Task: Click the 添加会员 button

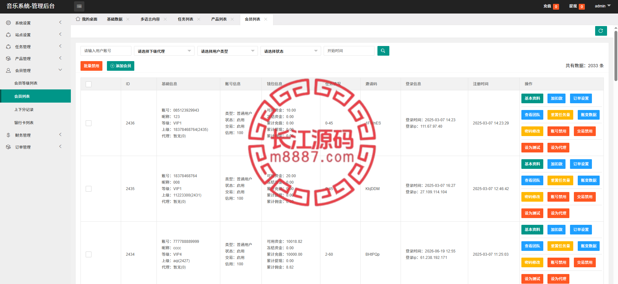Action: 120,66
